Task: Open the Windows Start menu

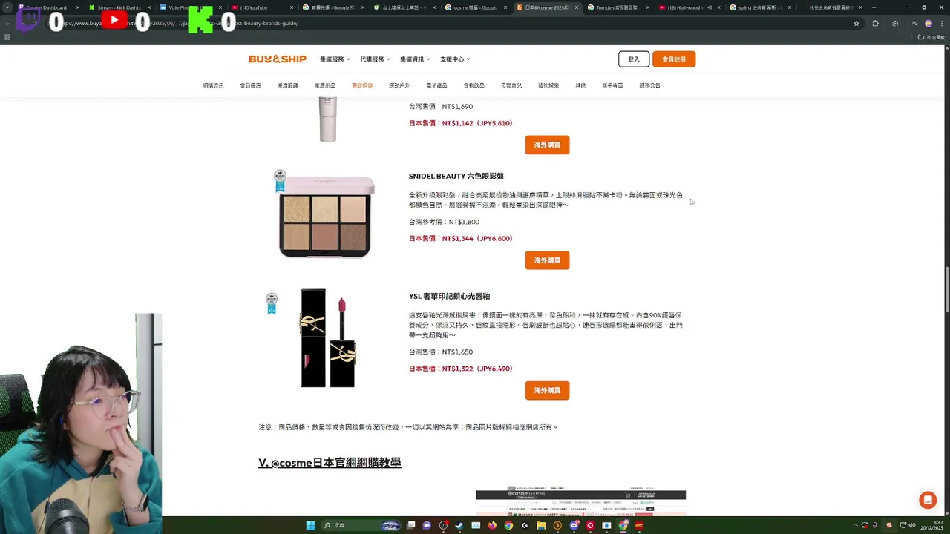Action: pyautogui.click(x=311, y=525)
